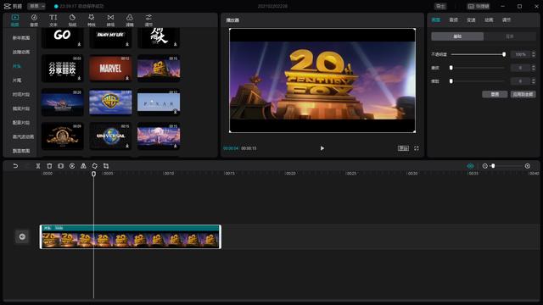Switch to the Animation tab in properties panel
Viewport: 543px width, 305px height.
click(x=489, y=20)
